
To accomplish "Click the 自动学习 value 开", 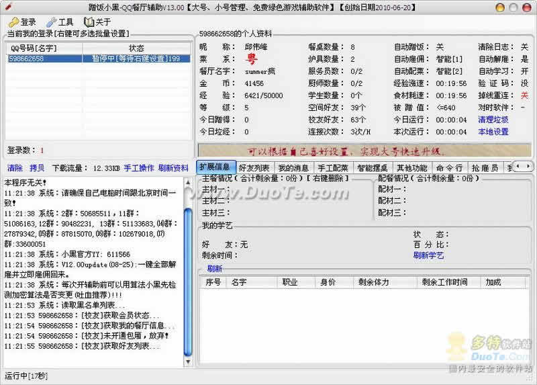I will (524, 71).
